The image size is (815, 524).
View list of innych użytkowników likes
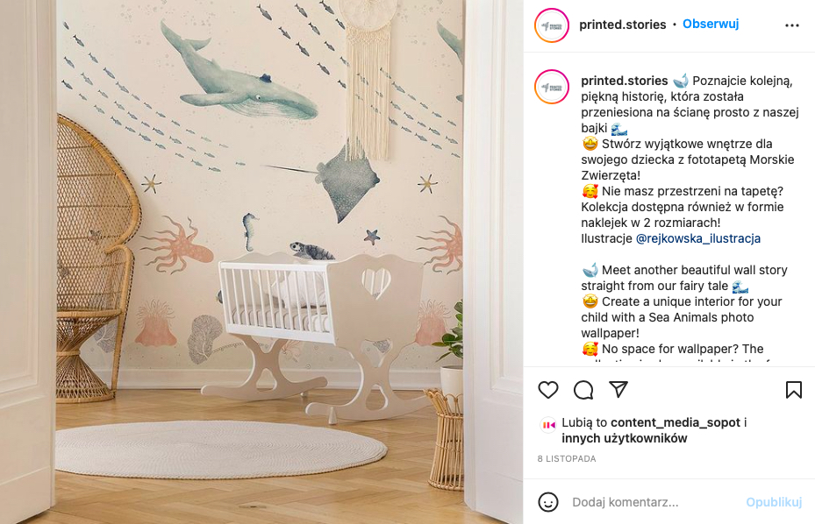click(625, 438)
